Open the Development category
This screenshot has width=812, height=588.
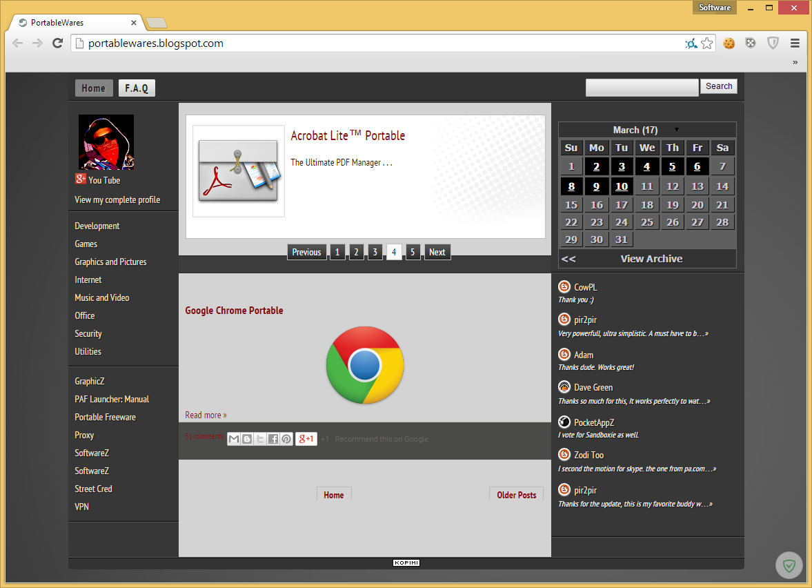point(97,226)
